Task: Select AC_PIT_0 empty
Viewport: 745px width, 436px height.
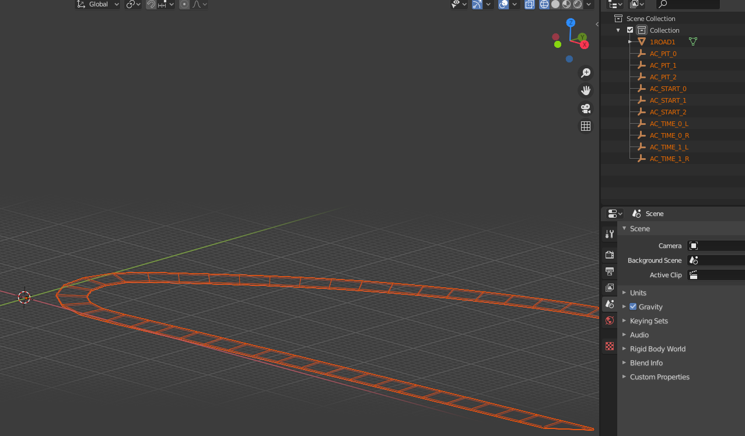Action: coord(663,54)
